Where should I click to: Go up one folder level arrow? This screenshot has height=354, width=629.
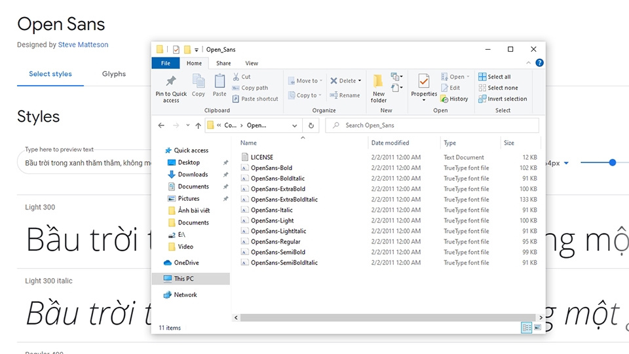(x=198, y=126)
